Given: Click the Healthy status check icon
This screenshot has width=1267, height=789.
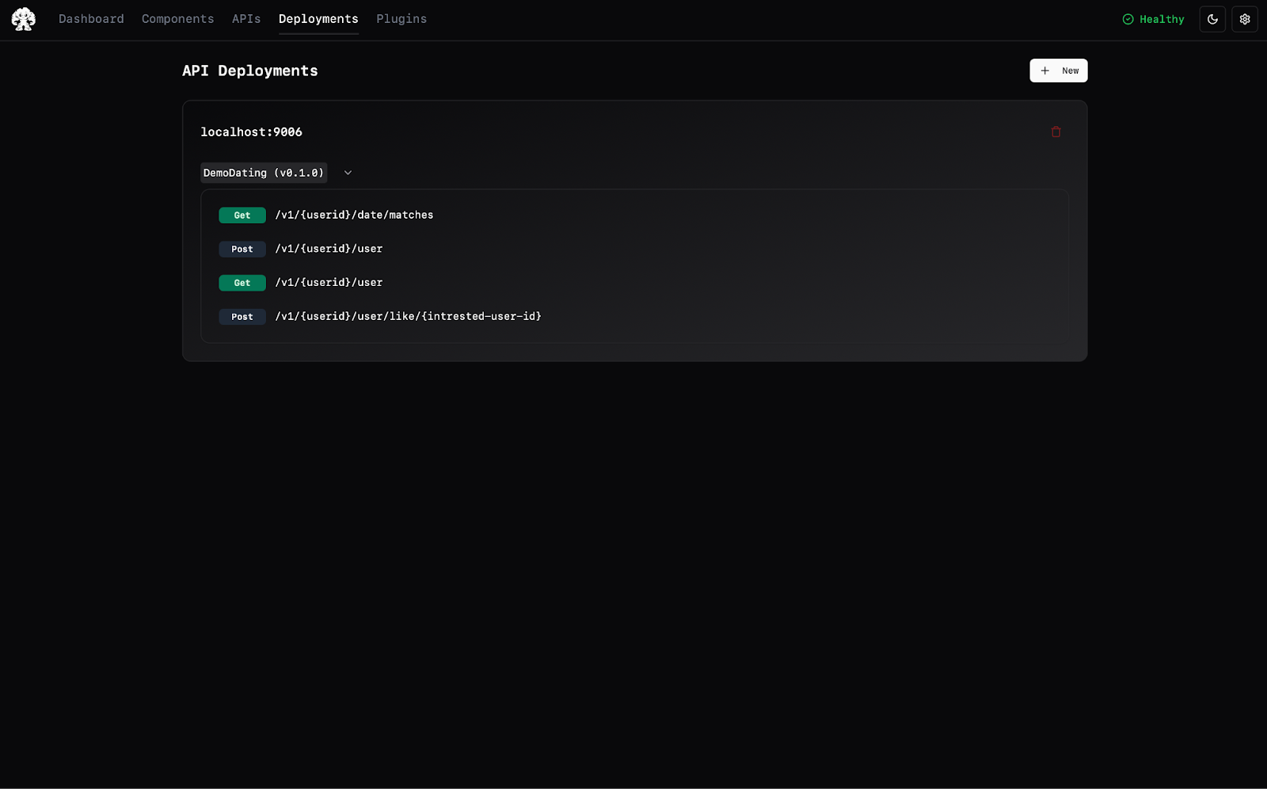Looking at the screenshot, I should tap(1128, 19).
